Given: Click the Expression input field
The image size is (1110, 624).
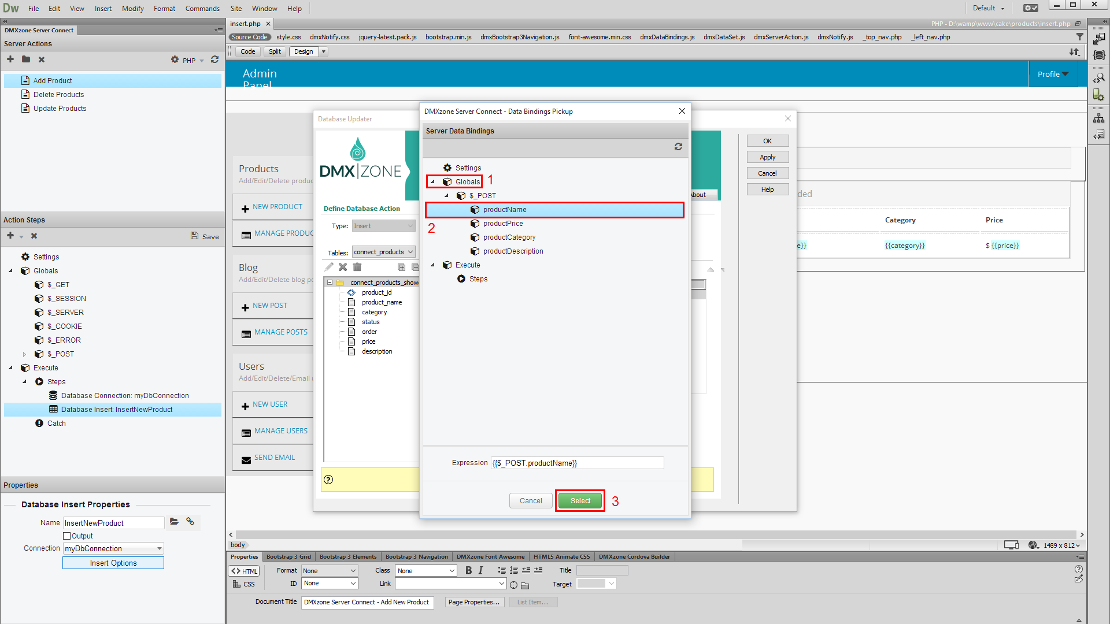Looking at the screenshot, I should click(577, 463).
